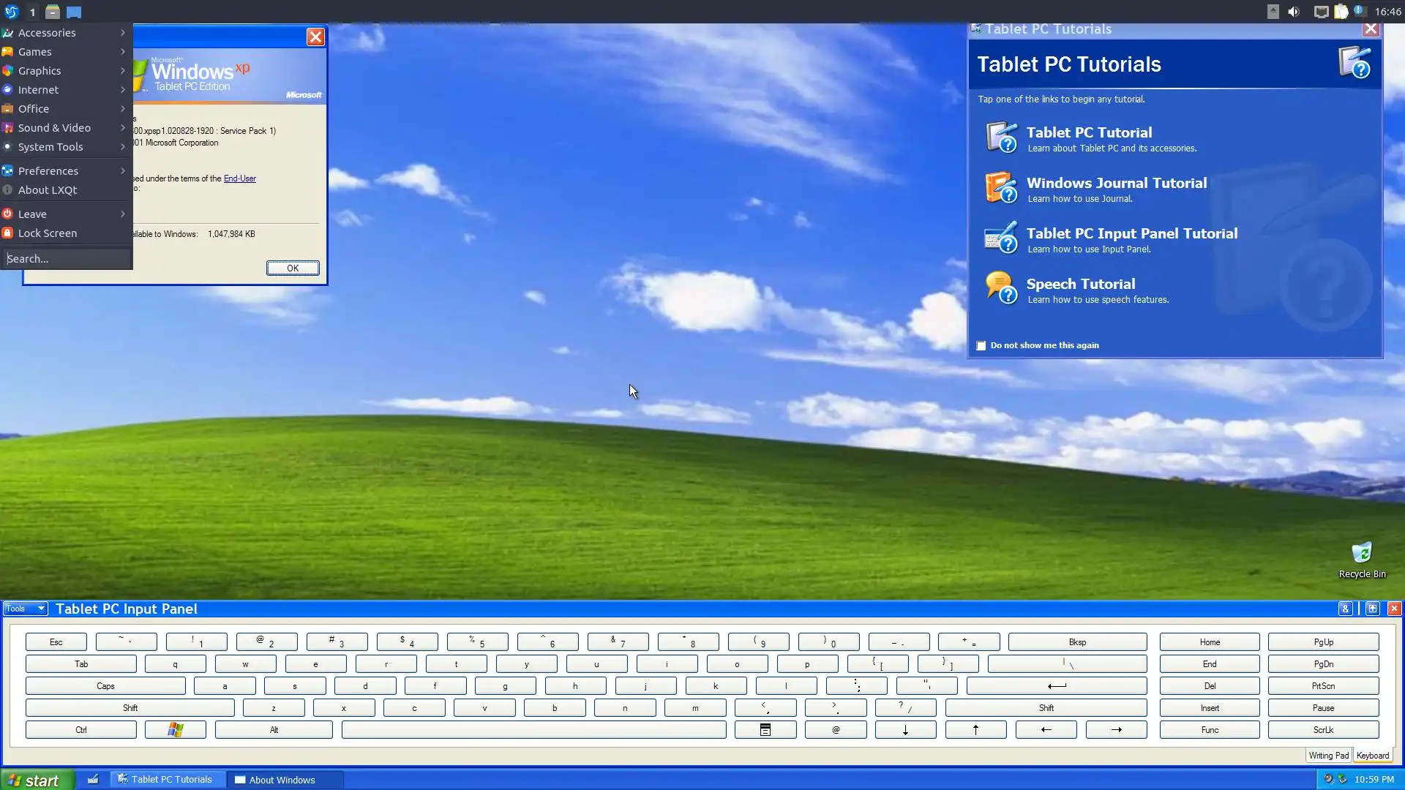Toggle the ScrLk key on Input Panel
This screenshot has width=1405, height=790.
(1322, 730)
